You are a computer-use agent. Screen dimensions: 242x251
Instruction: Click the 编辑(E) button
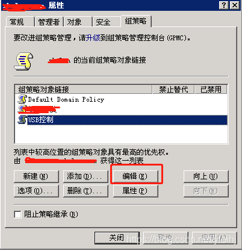pos(135,176)
